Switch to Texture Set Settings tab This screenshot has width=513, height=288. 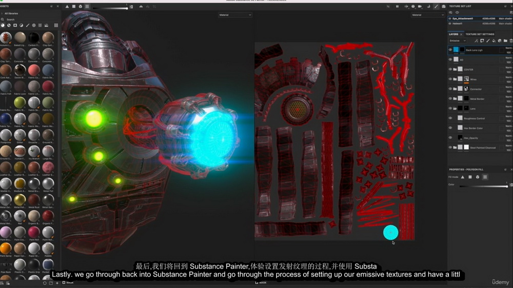tap(480, 34)
